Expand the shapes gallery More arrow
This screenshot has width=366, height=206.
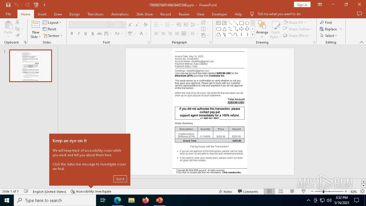[x=252, y=35]
